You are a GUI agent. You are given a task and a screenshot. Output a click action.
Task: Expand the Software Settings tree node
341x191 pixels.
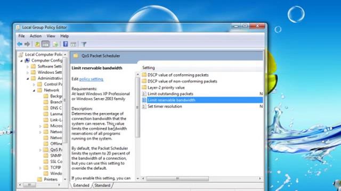click(x=28, y=67)
